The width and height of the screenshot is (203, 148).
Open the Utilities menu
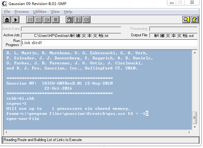click(40, 12)
